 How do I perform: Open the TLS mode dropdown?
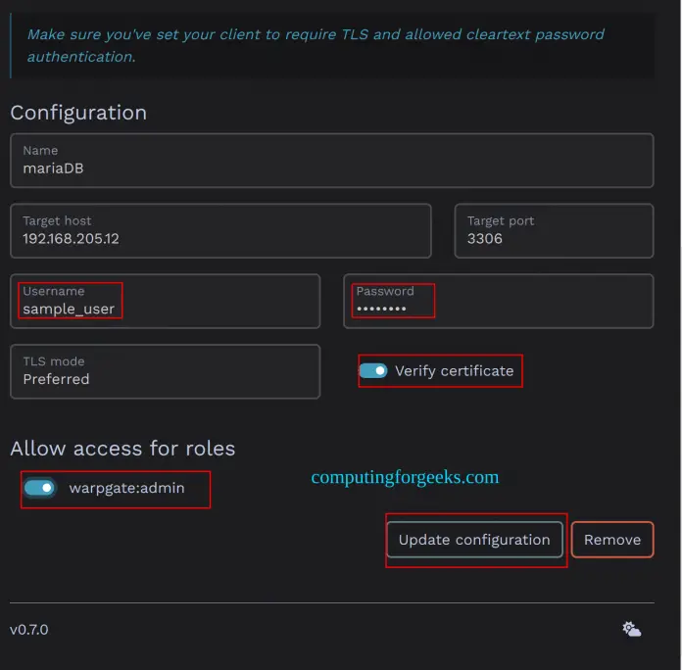tap(165, 371)
